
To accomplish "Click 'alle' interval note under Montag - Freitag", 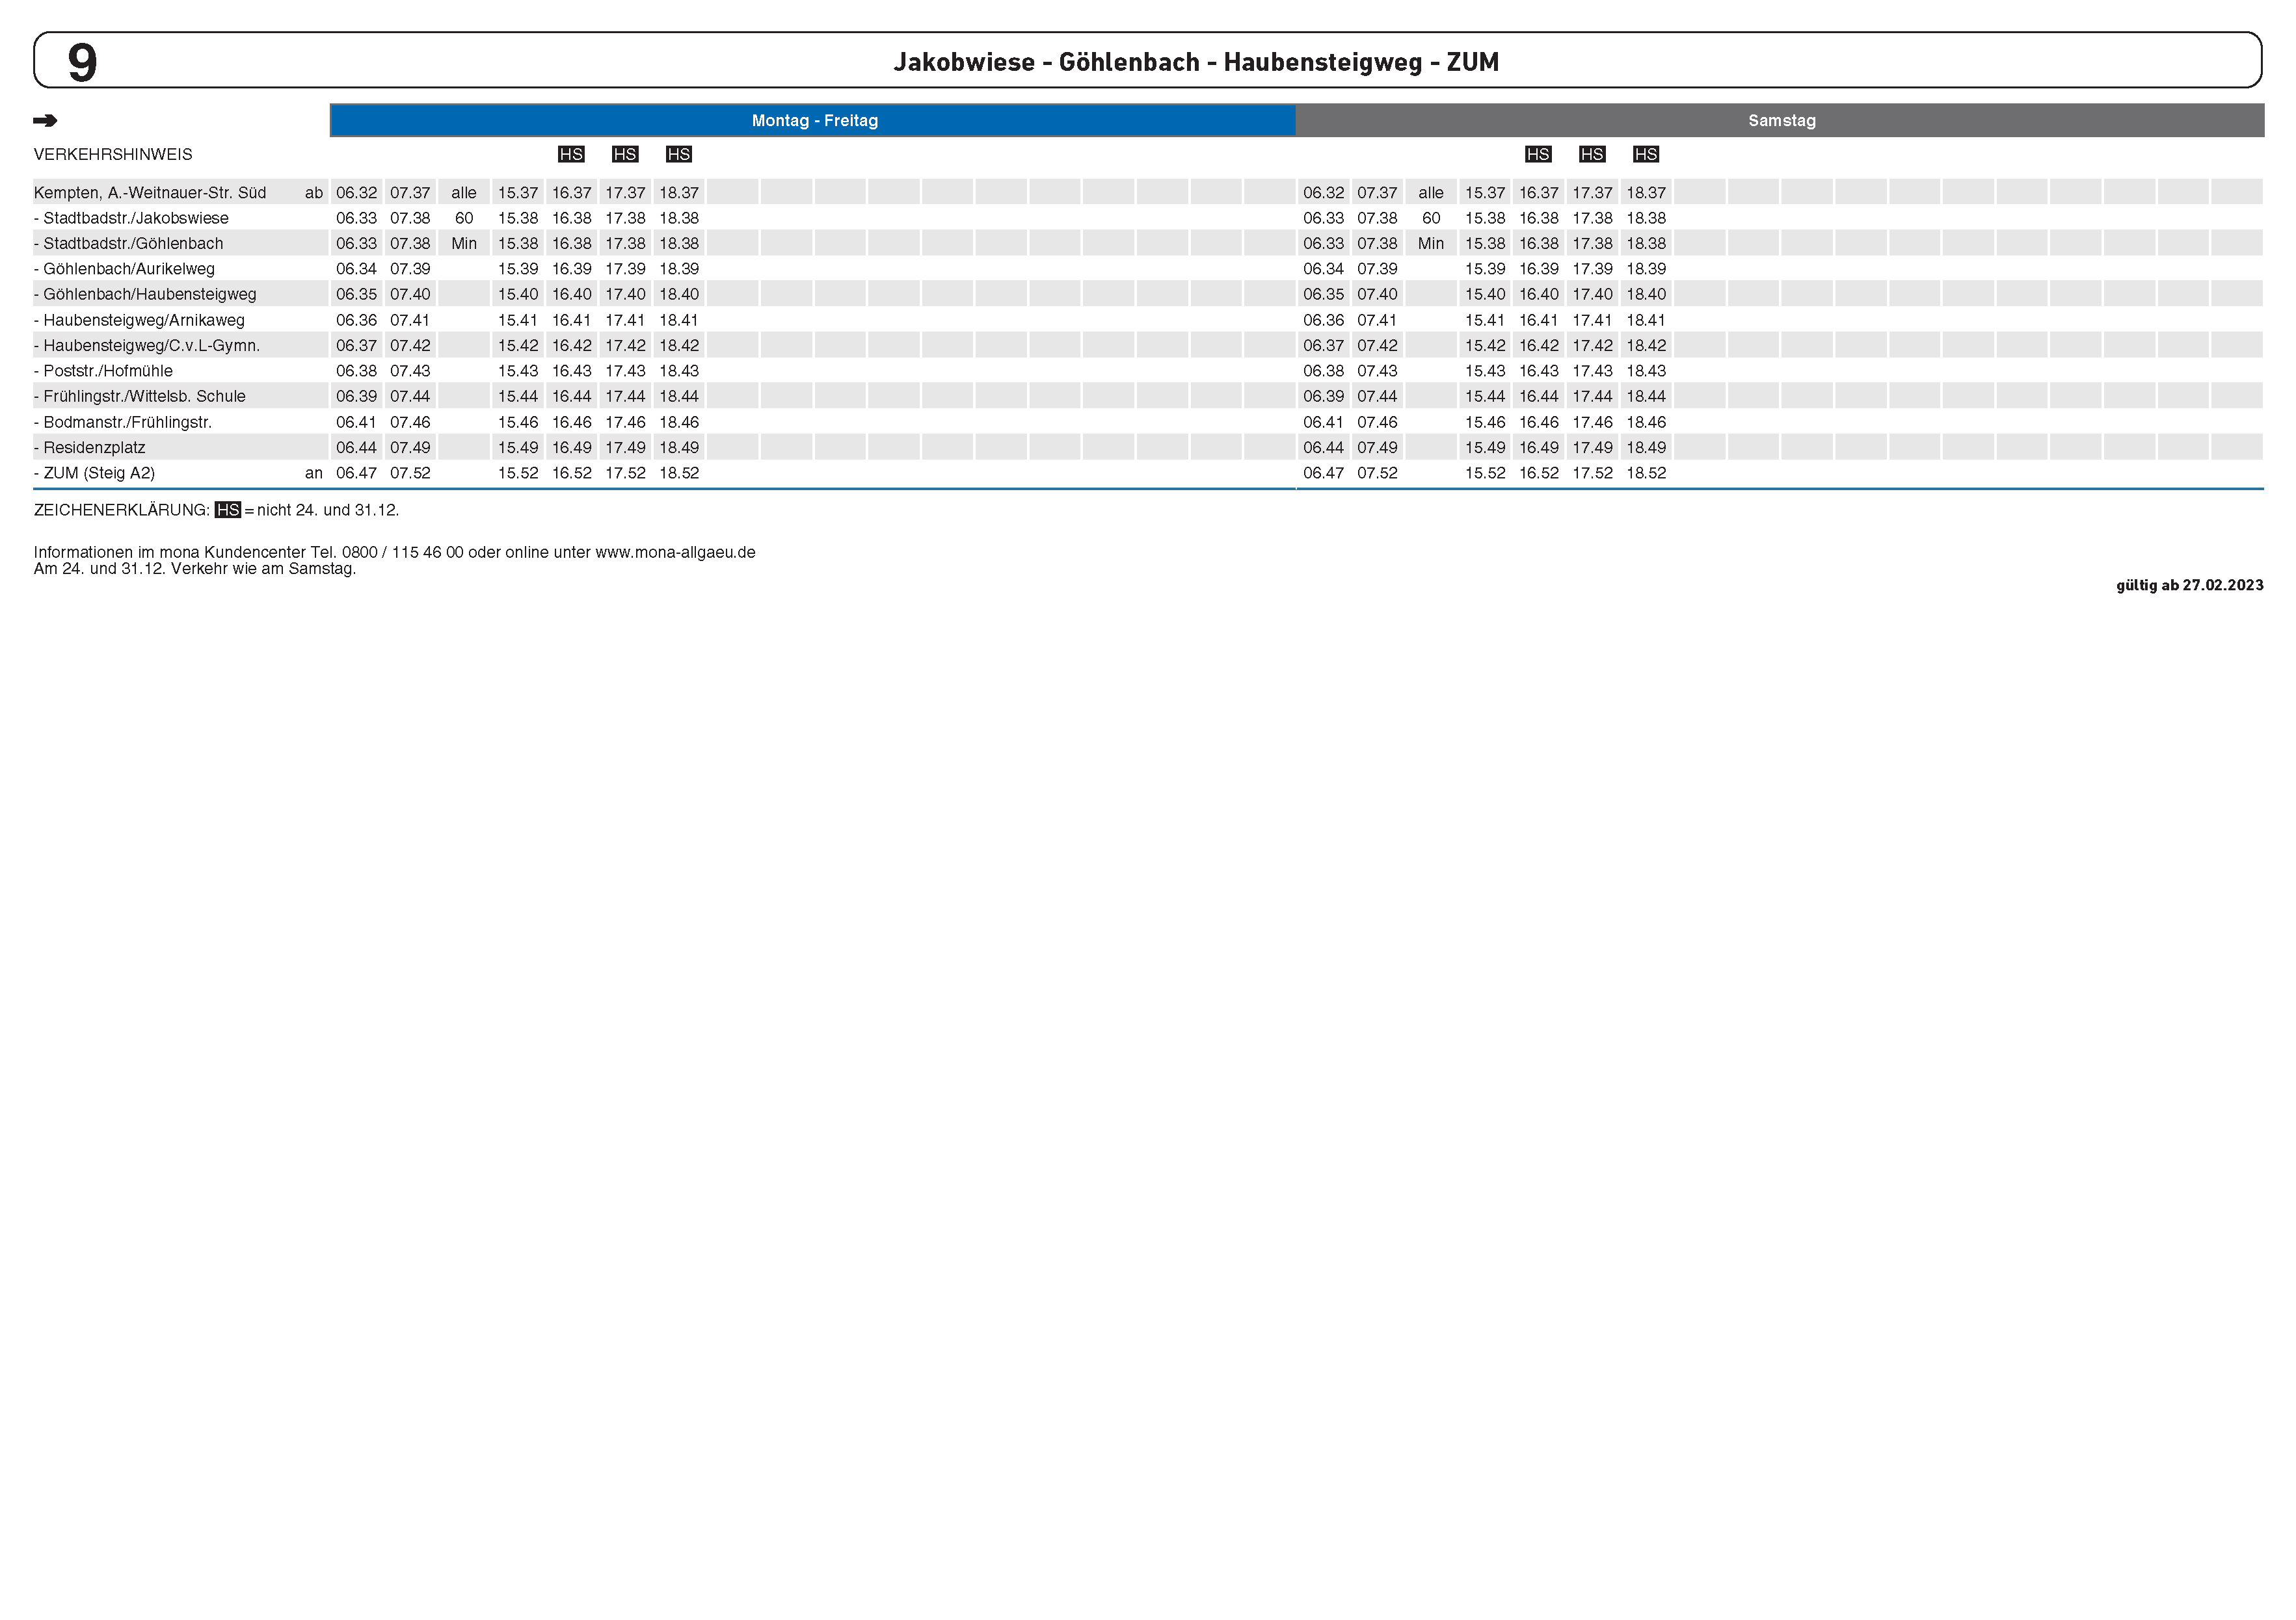I will click(x=464, y=193).
